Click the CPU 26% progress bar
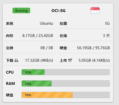 pos(66,72)
